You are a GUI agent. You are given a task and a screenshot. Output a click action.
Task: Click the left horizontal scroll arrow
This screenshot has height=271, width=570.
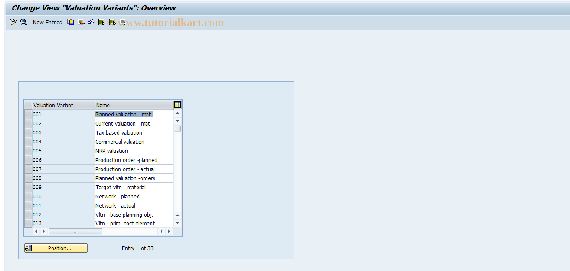pyautogui.click(x=36, y=231)
